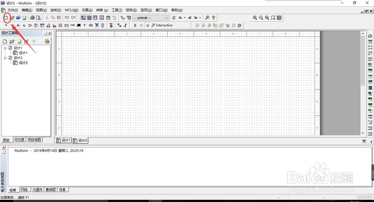Open the 仿真(S) menu
The width and height of the screenshot is (374, 202).
(x=87, y=10)
